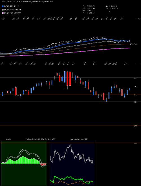Screen dimensions: 141x186
Task: Click the white DOW MT legend swatch
Action: click(3, 10)
